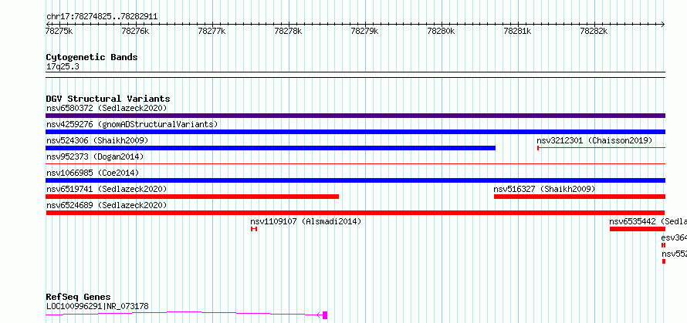Viewport: 687px width, 323px height.
Task: Open the nsv1066985 (Coe2014) label
Action: [93, 173]
